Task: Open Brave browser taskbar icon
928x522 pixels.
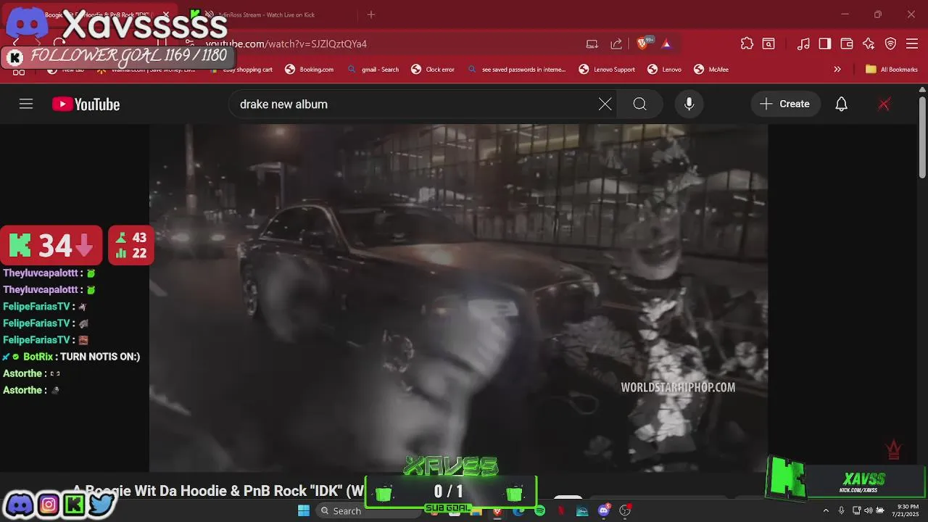Action: (x=497, y=511)
